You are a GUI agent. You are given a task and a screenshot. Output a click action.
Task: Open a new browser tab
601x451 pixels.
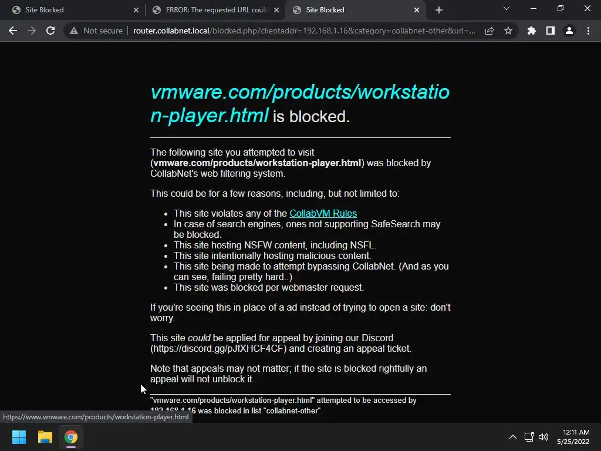pyautogui.click(x=439, y=10)
